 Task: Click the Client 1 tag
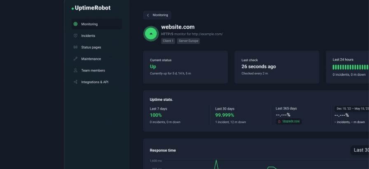click(168, 41)
